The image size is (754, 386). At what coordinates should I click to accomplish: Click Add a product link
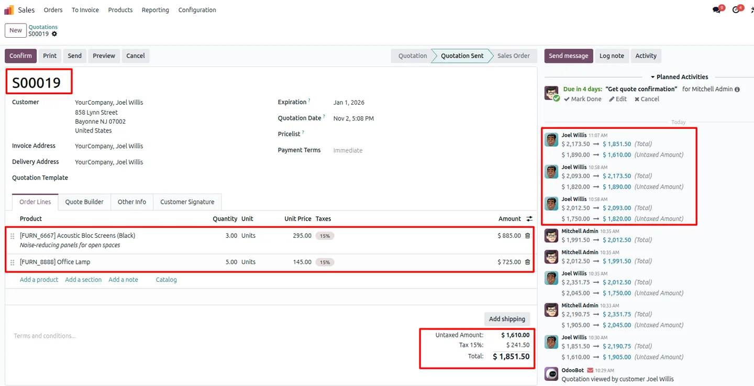(x=39, y=280)
